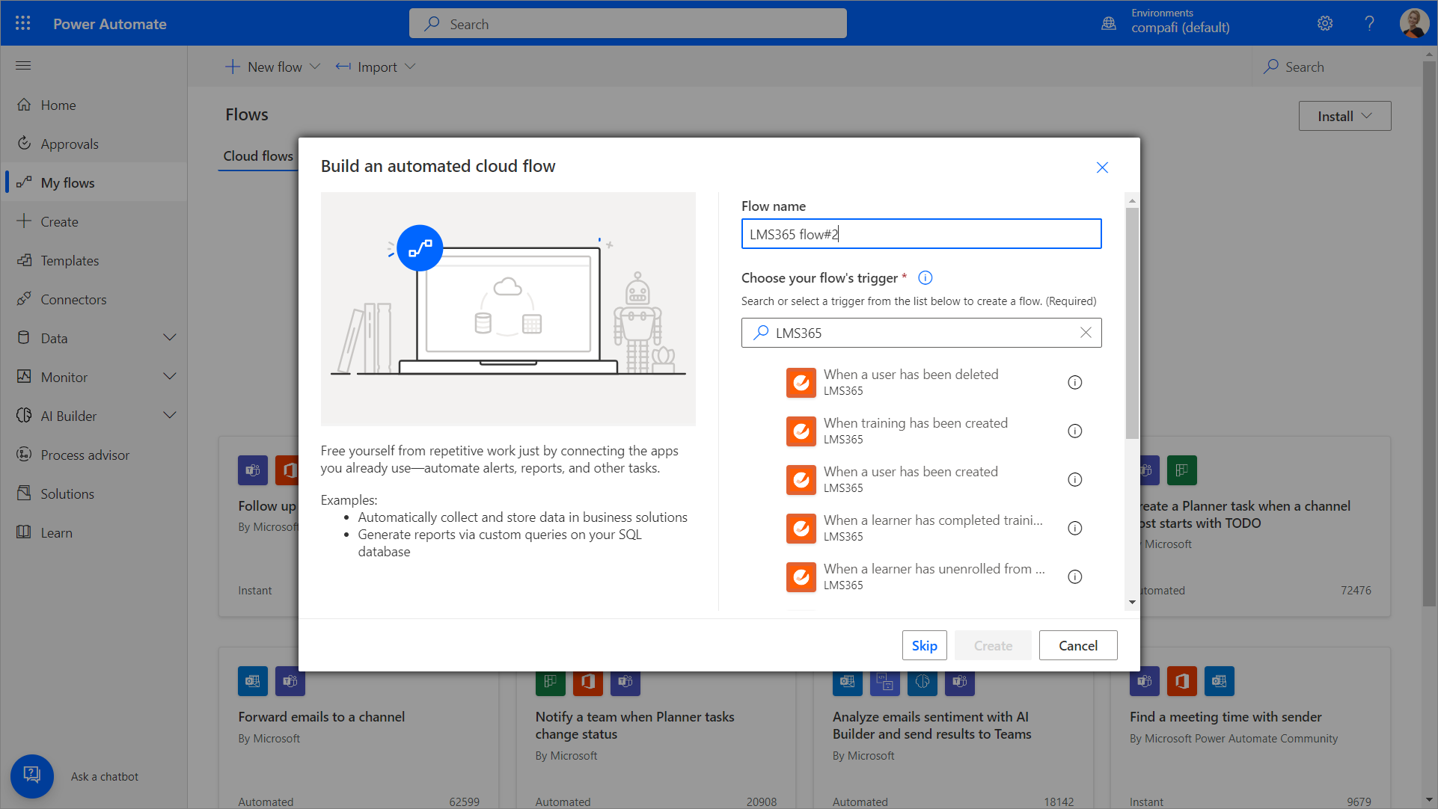Expand the AI Builder sidebar section
Image resolution: width=1438 pixels, height=809 pixels.
coord(170,416)
